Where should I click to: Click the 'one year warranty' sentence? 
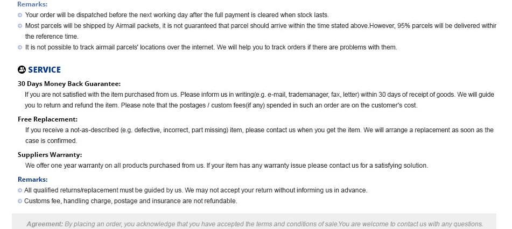[227, 166]
